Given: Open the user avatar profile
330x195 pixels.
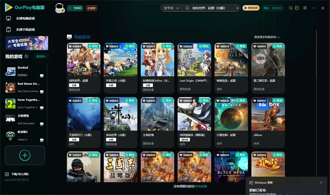Looking at the screenshot, I should (x=59, y=8).
